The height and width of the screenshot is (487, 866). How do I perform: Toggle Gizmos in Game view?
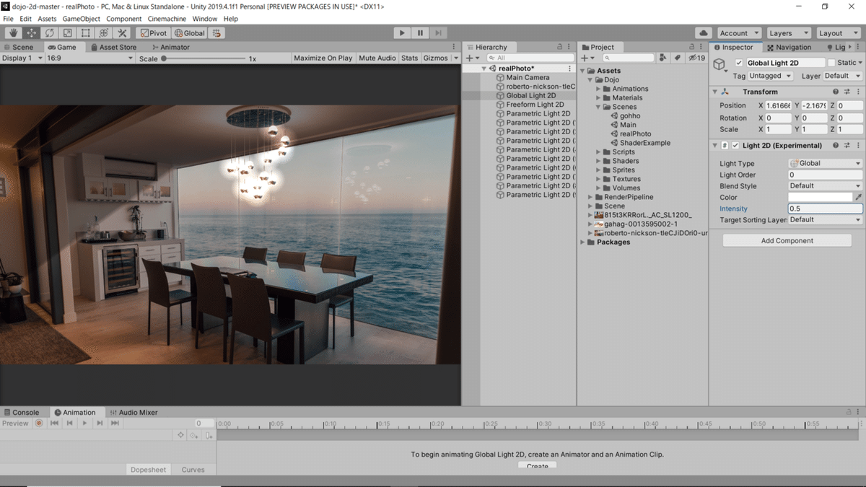click(436, 58)
